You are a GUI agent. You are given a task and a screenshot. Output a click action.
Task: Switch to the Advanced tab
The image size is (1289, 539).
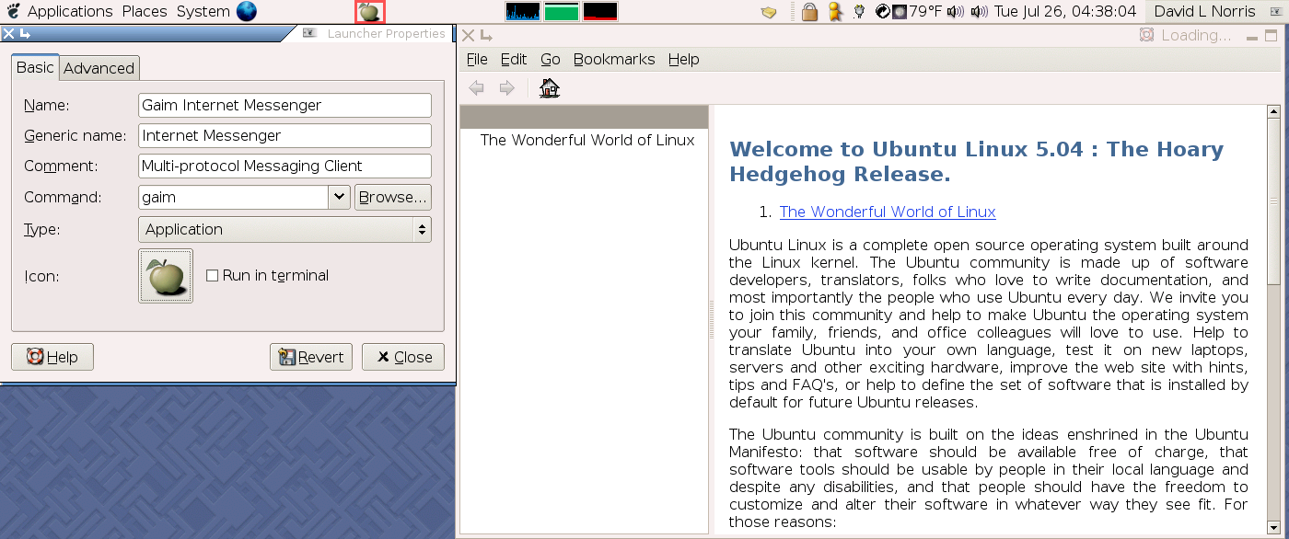[x=99, y=68]
